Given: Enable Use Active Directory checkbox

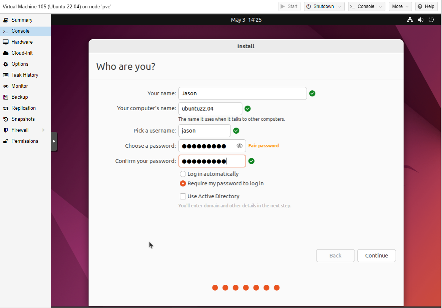Looking at the screenshot, I should [183, 196].
